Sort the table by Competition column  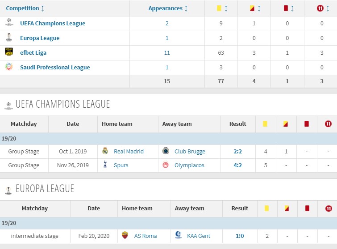click(42, 8)
